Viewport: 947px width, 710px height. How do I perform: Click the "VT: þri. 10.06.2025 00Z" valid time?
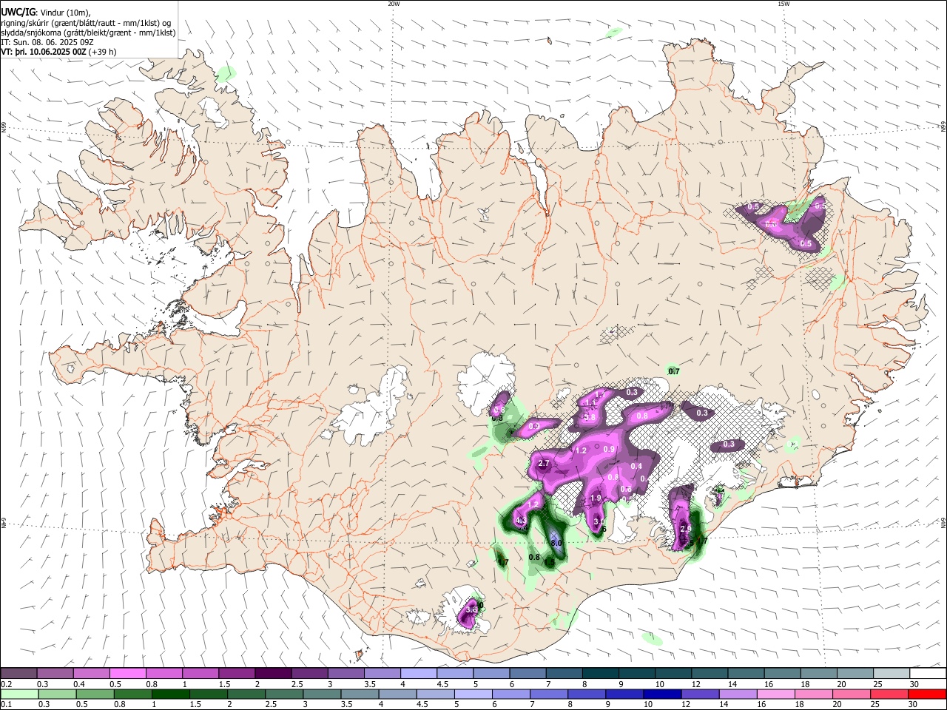(43, 52)
